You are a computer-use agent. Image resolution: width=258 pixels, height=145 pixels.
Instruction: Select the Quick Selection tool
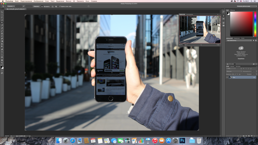tap(2, 20)
